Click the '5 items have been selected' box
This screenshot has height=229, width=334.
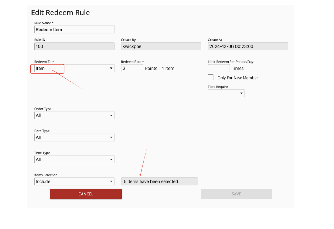159,181
